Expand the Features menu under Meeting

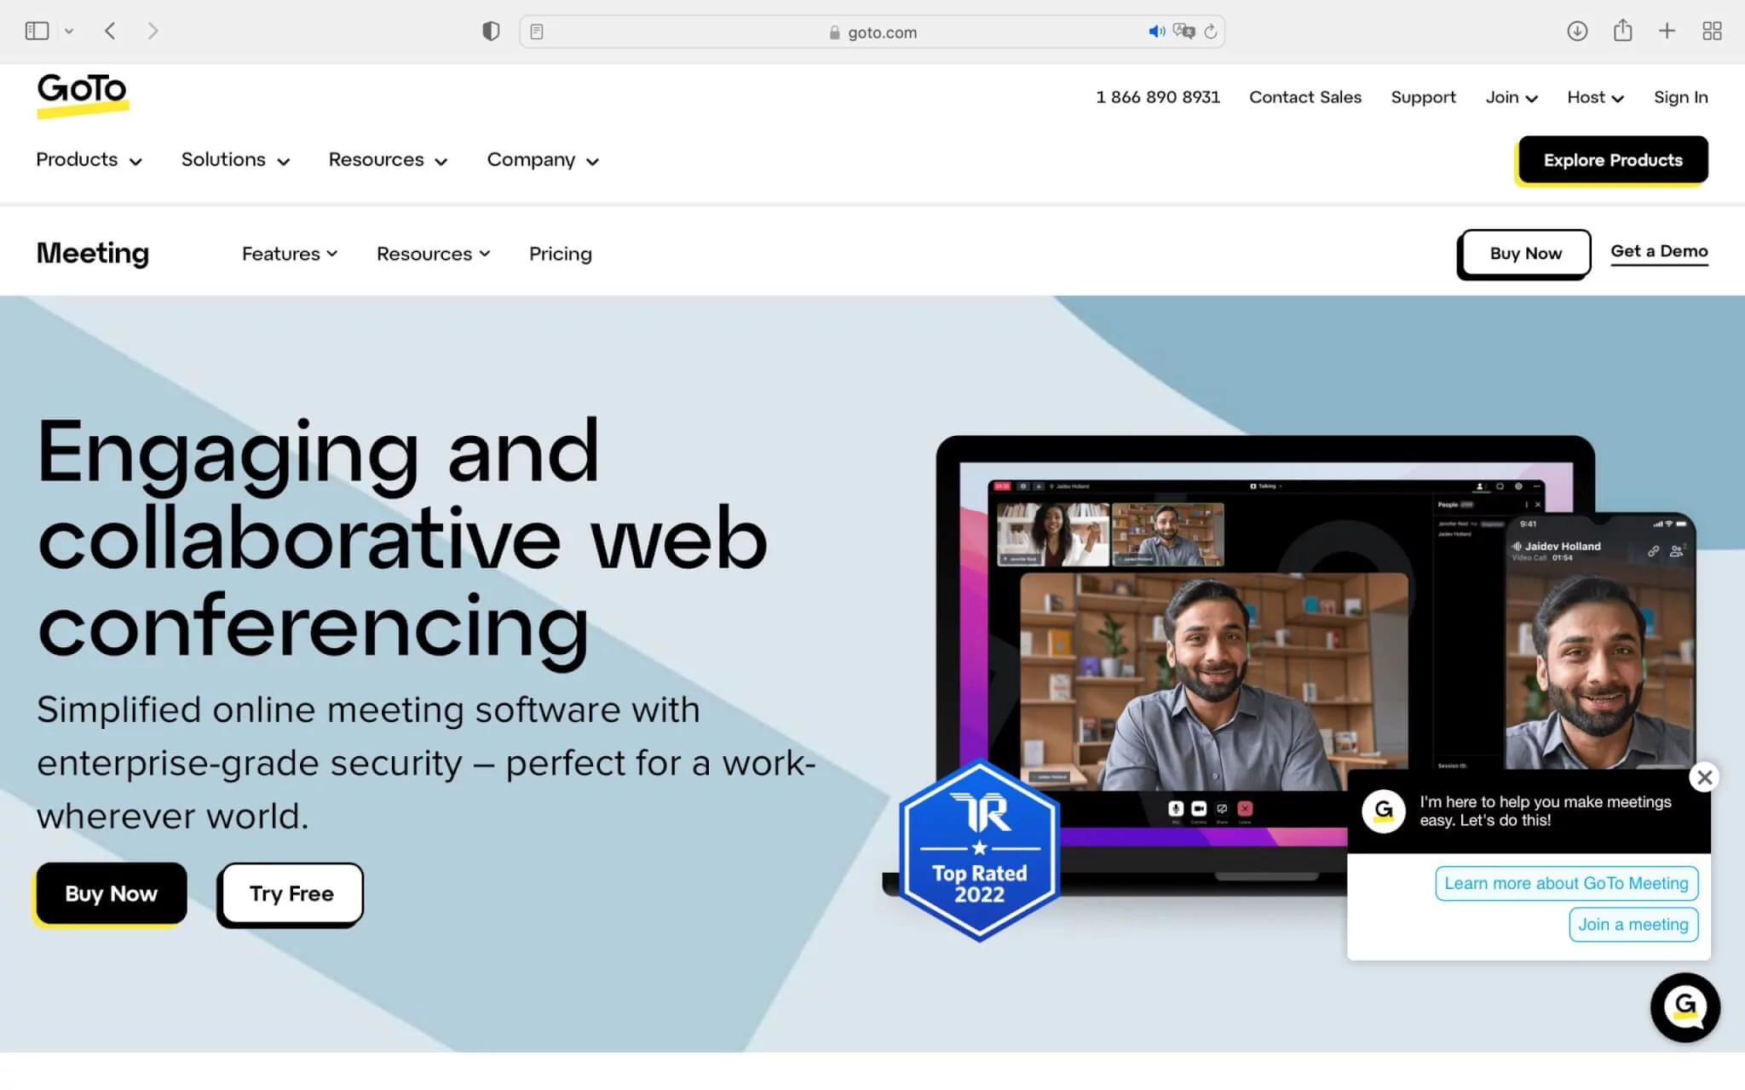tap(289, 253)
